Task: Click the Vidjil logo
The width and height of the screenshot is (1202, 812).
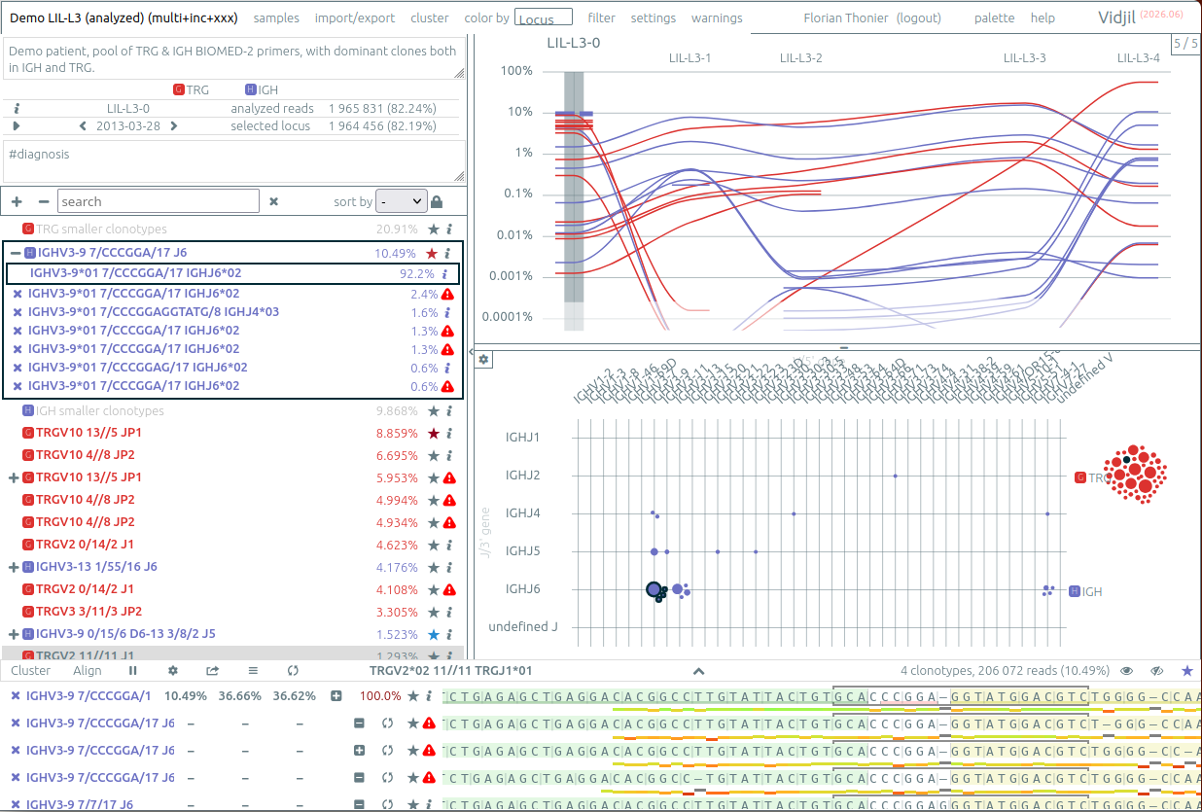Action: 1116,18
